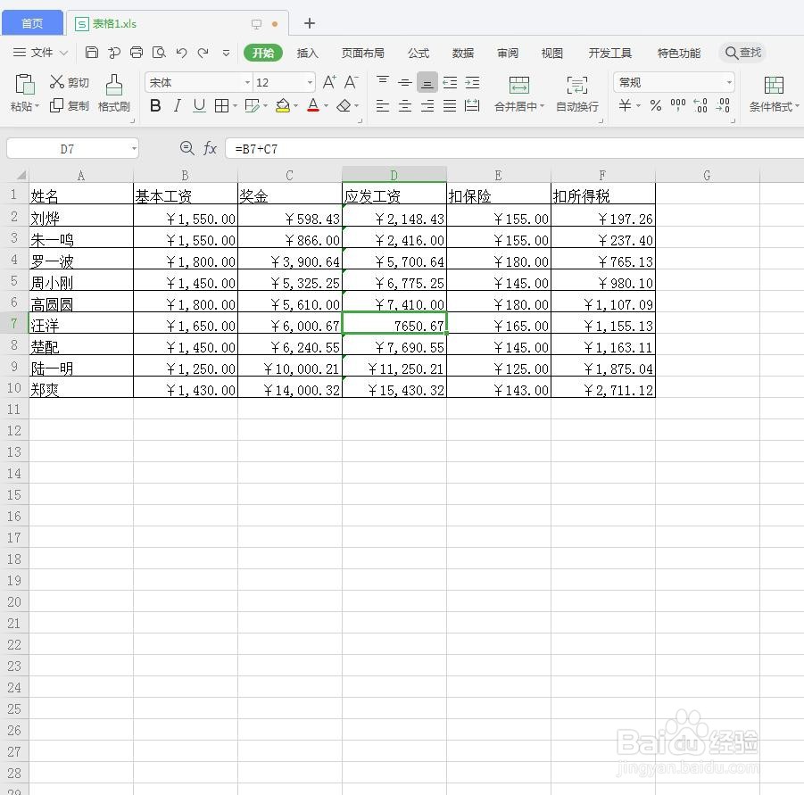Expand font color dropdown arrow
The width and height of the screenshot is (804, 795).
pos(326,106)
